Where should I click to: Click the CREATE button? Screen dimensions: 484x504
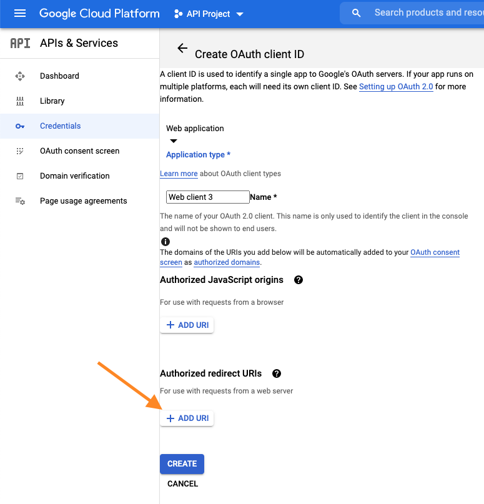[182, 464]
